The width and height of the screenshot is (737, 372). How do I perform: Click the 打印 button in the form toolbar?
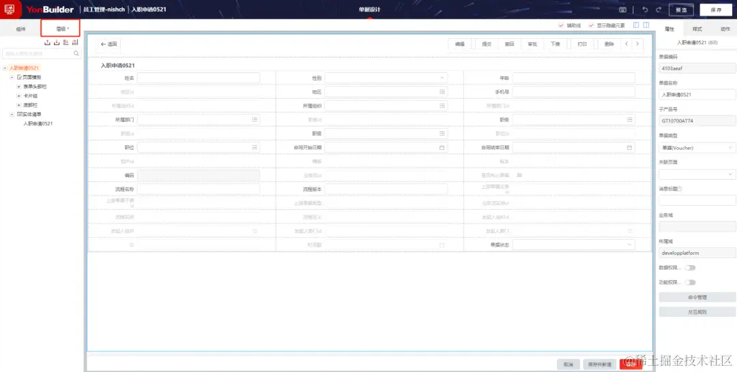(x=582, y=44)
